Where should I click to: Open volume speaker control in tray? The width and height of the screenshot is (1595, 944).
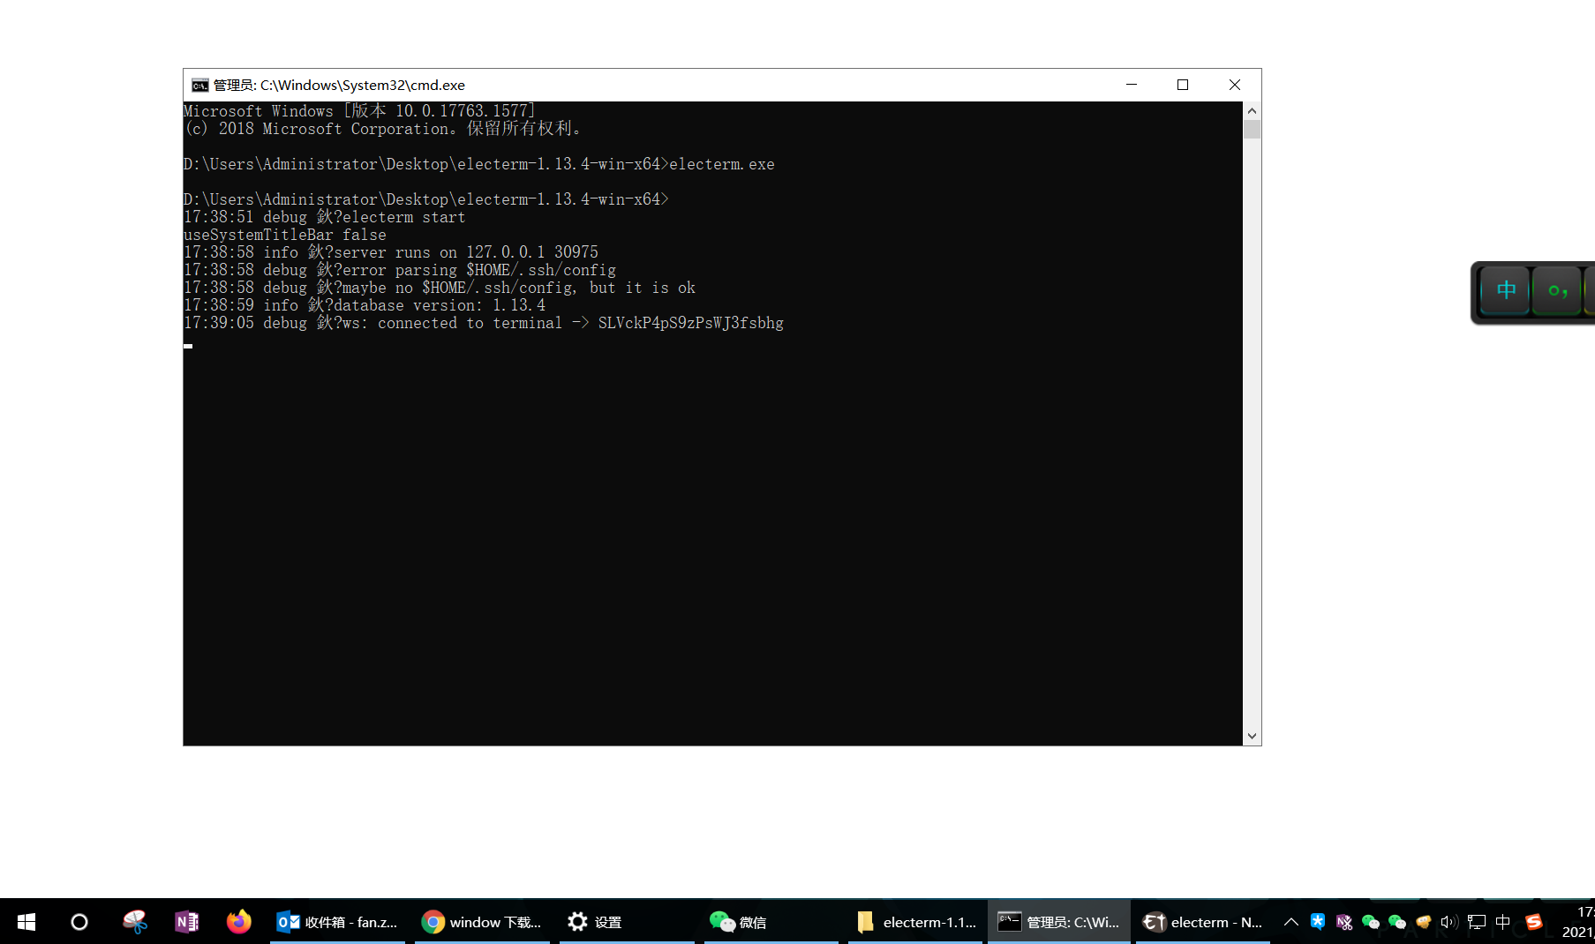click(1449, 922)
